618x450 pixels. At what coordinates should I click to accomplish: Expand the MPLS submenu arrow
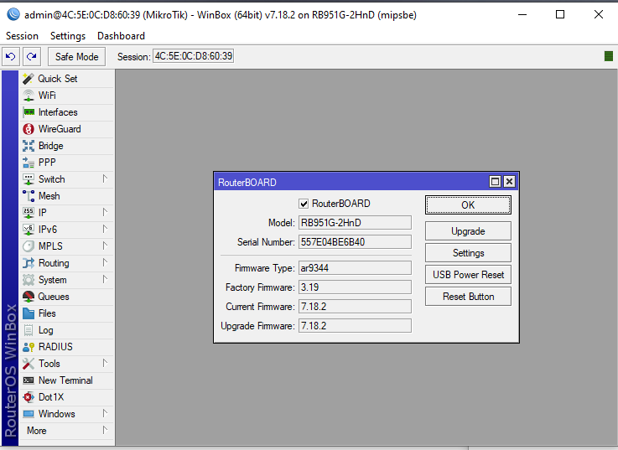(105, 246)
